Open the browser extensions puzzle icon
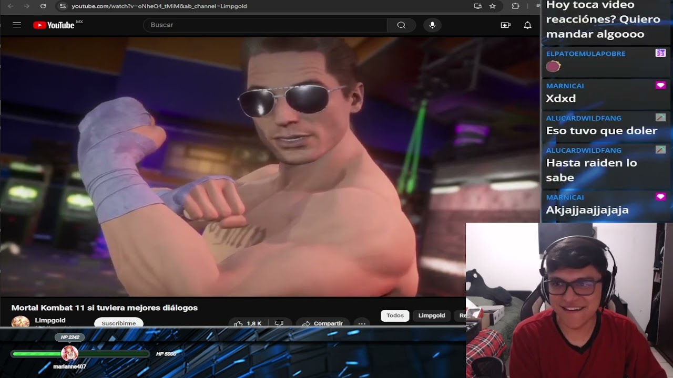This screenshot has height=378, width=673. pyautogui.click(x=515, y=6)
